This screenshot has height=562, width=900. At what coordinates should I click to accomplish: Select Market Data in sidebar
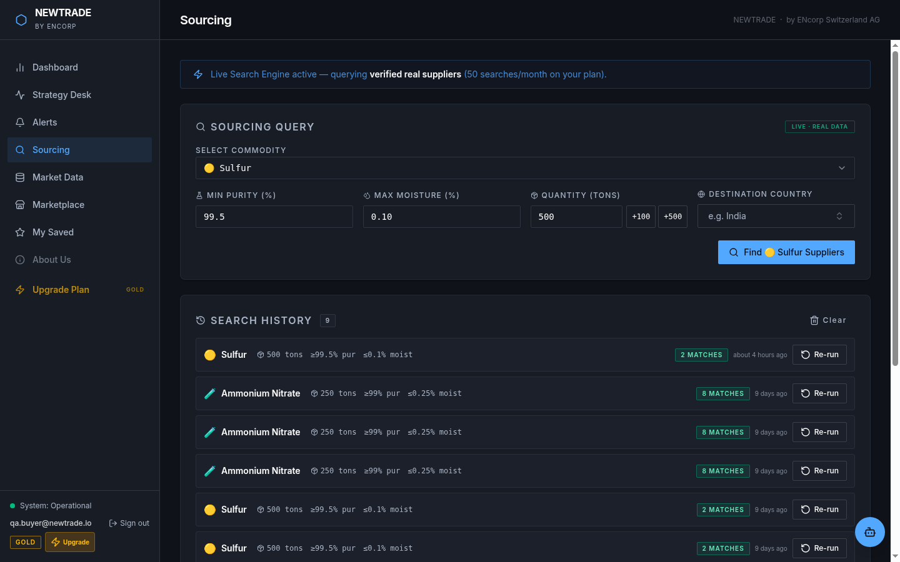tap(79, 177)
